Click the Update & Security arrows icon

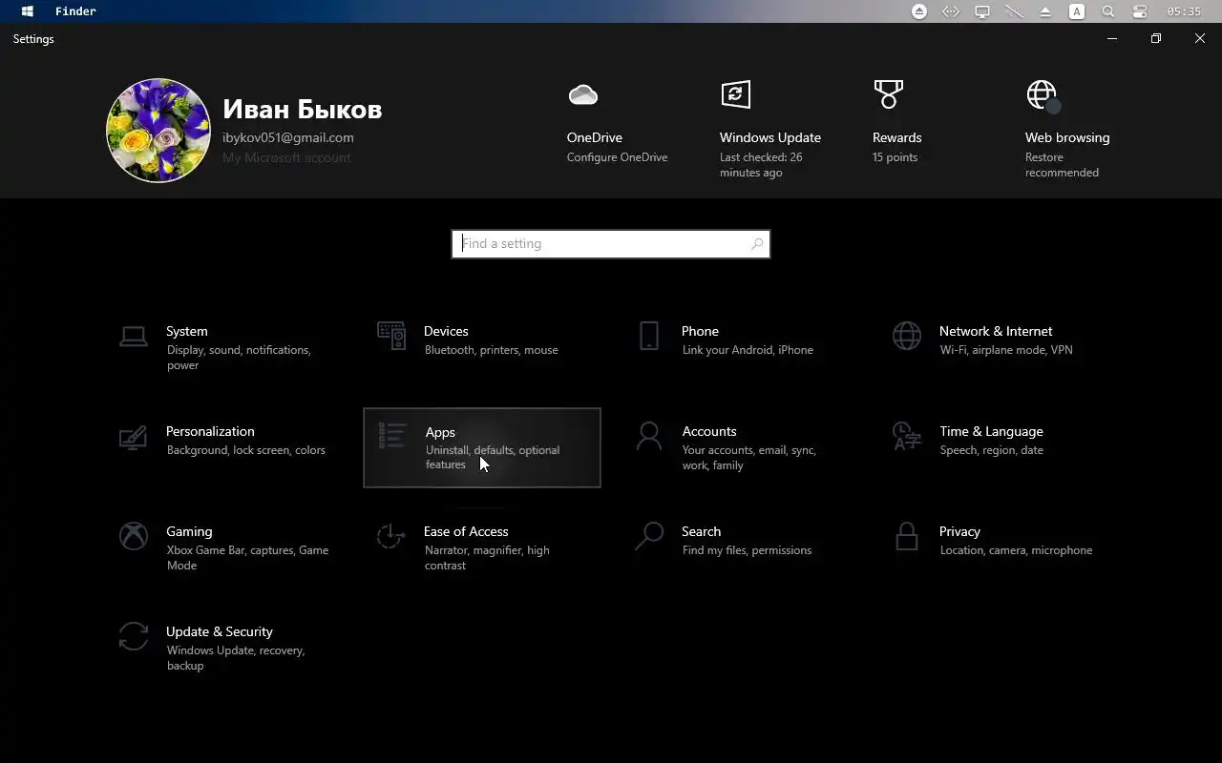[x=133, y=636]
